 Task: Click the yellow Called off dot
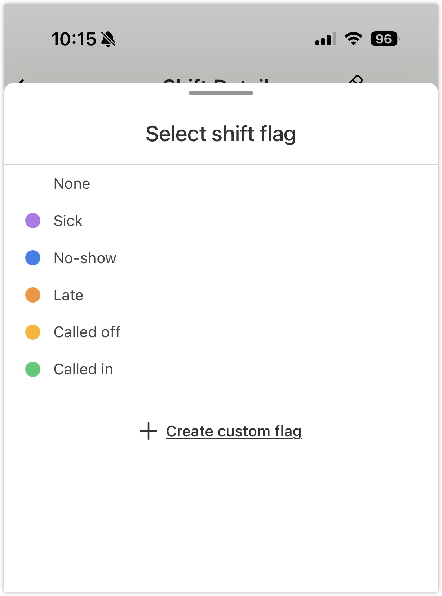[33, 332]
